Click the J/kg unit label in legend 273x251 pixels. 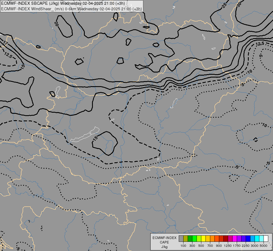[164, 247]
